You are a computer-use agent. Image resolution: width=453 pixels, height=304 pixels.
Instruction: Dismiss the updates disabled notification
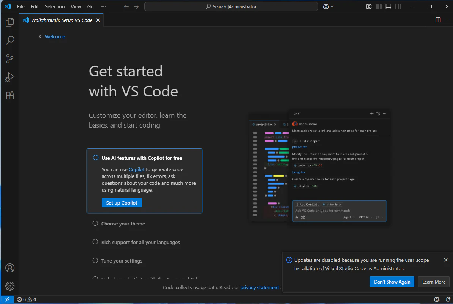(446, 260)
